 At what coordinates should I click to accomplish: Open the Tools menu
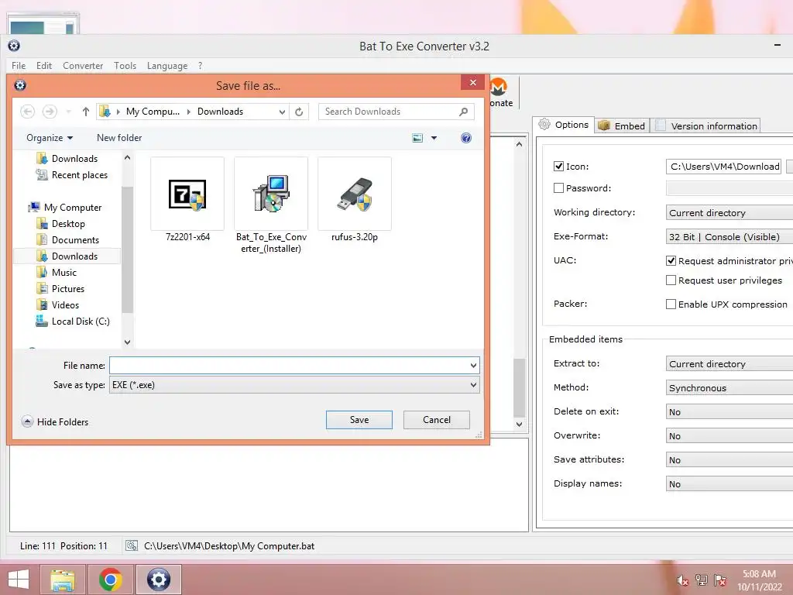tap(125, 66)
